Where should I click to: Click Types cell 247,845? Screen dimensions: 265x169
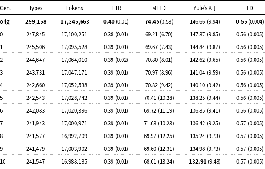(x=36, y=35)
